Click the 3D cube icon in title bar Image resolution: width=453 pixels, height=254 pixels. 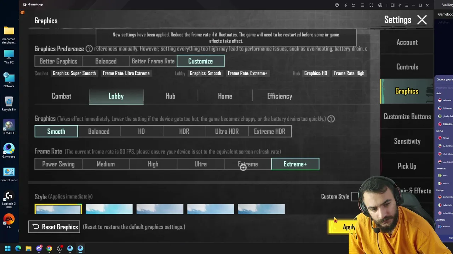click(x=380, y=5)
